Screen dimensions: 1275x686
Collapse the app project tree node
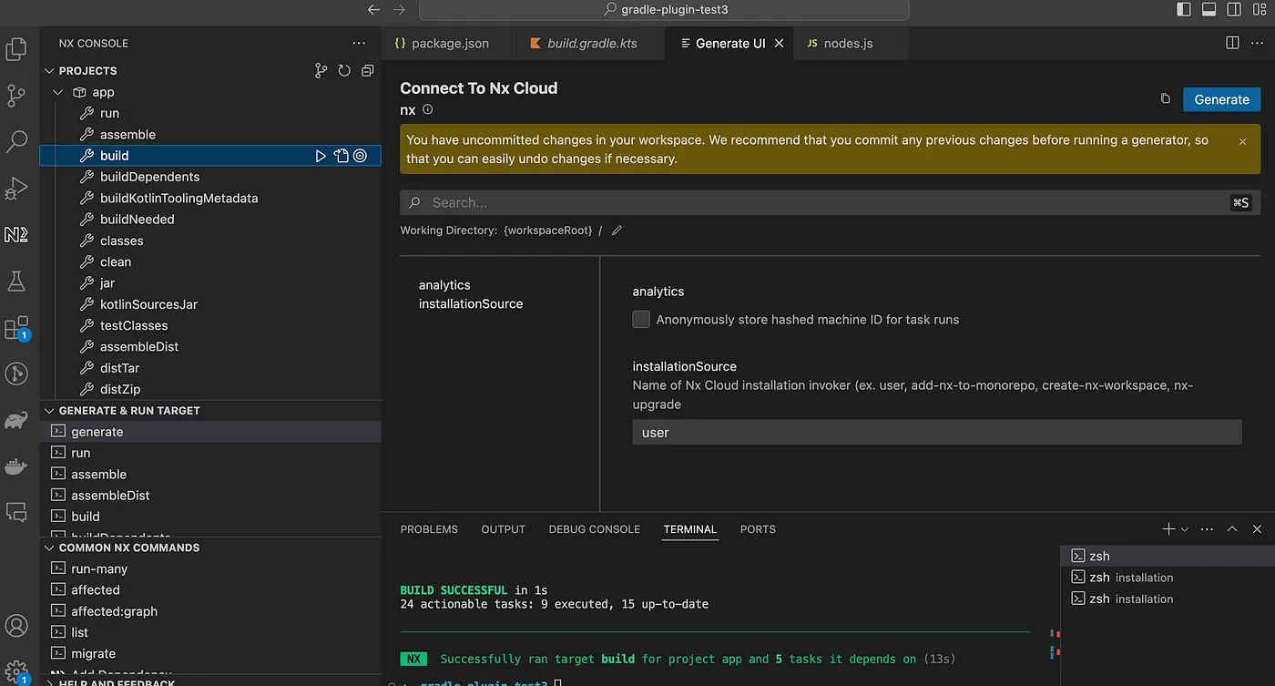(x=58, y=92)
